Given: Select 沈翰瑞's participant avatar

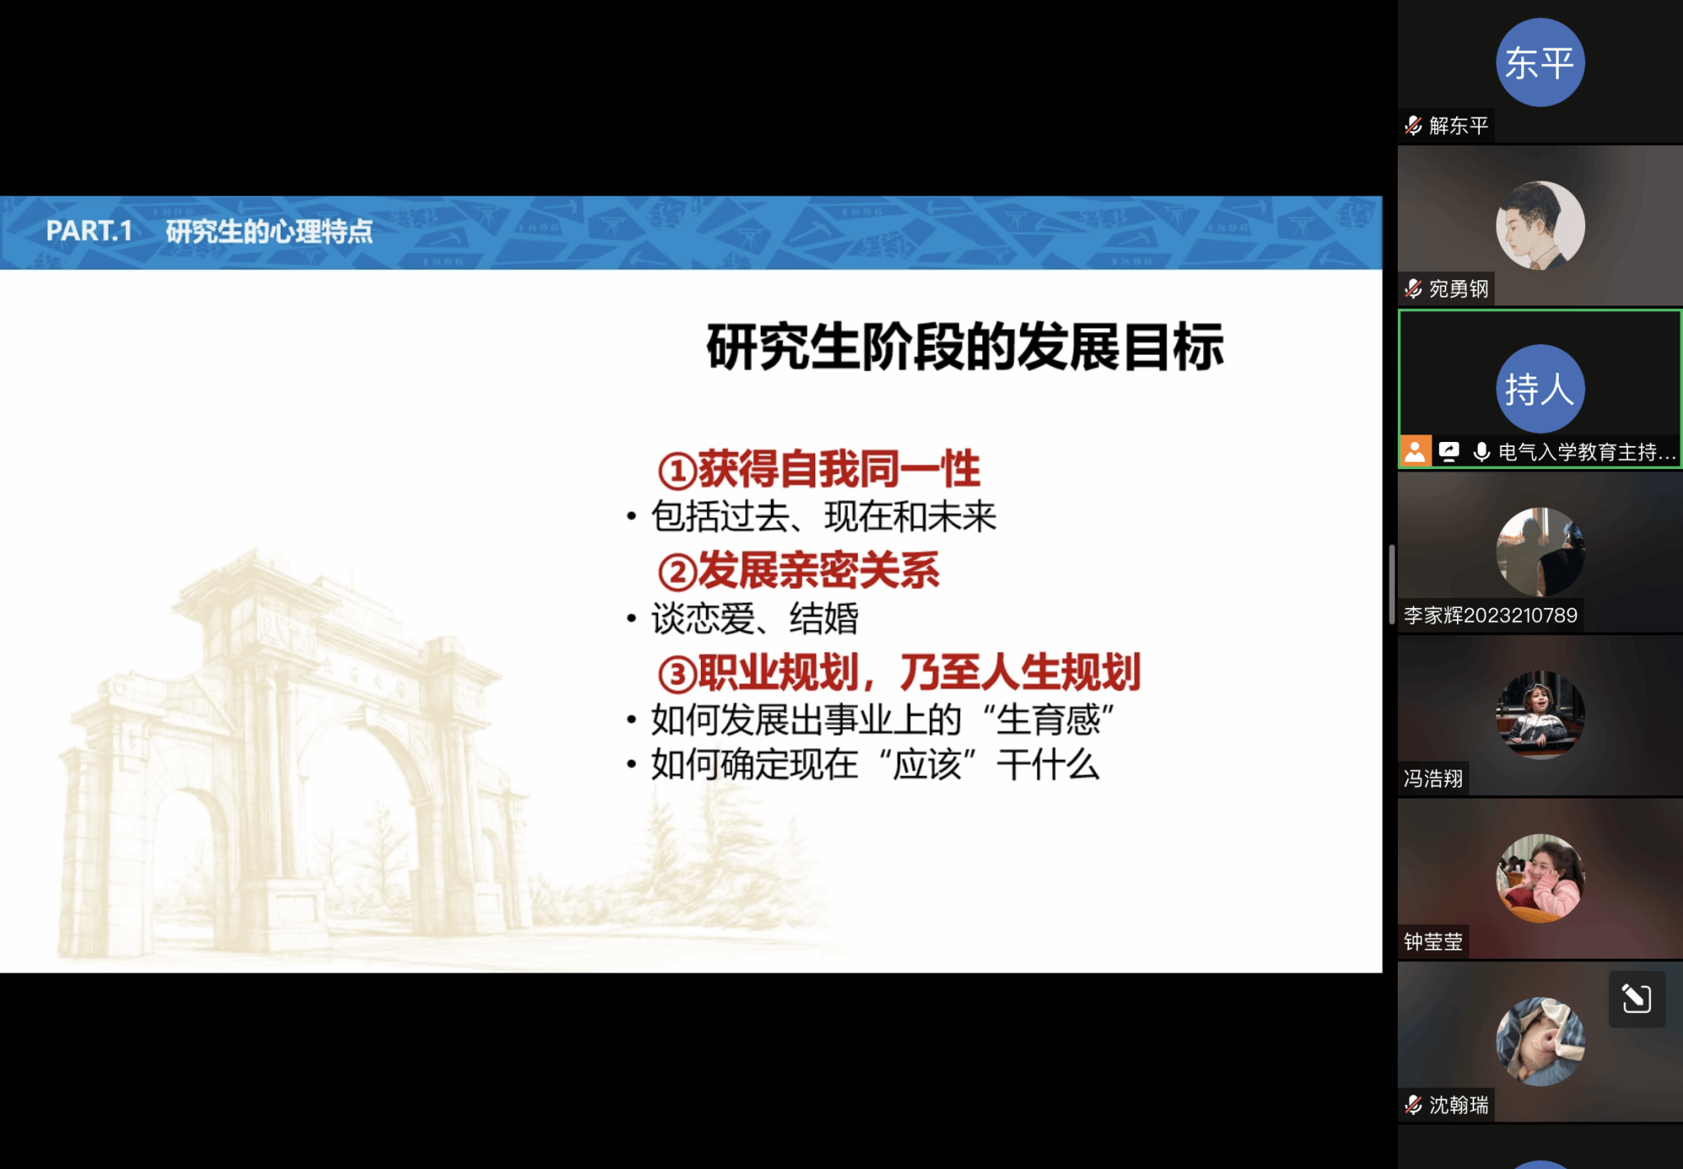Looking at the screenshot, I should click(1539, 1042).
